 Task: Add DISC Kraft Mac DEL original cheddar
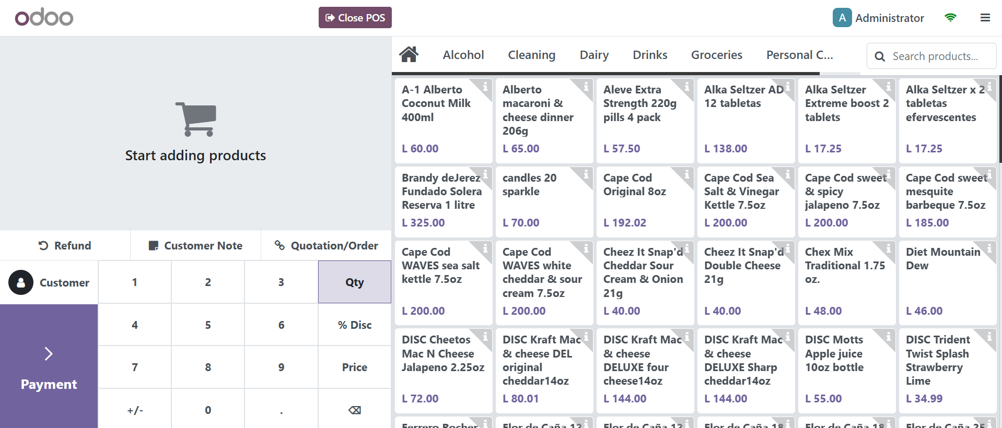(544, 370)
